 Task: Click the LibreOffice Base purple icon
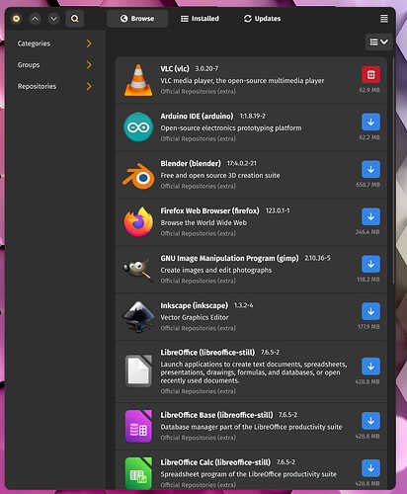(x=138, y=426)
